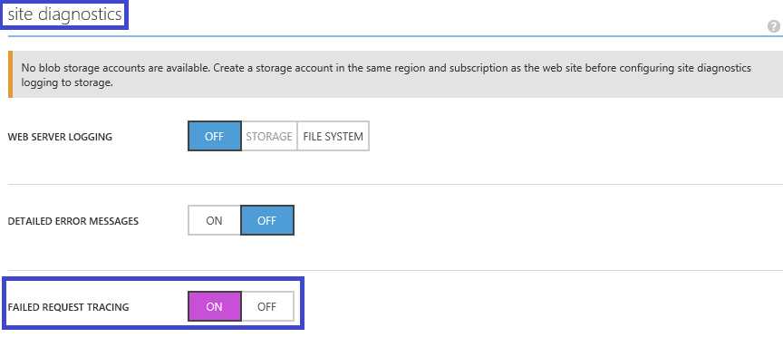Select the FAILED REQUEST TRACING label

(68, 307)
